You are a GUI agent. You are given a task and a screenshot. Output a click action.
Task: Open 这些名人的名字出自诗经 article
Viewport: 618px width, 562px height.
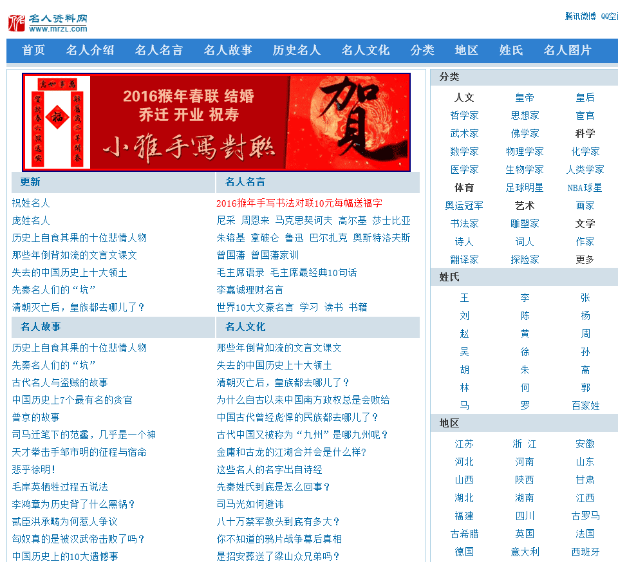[269, 469]
